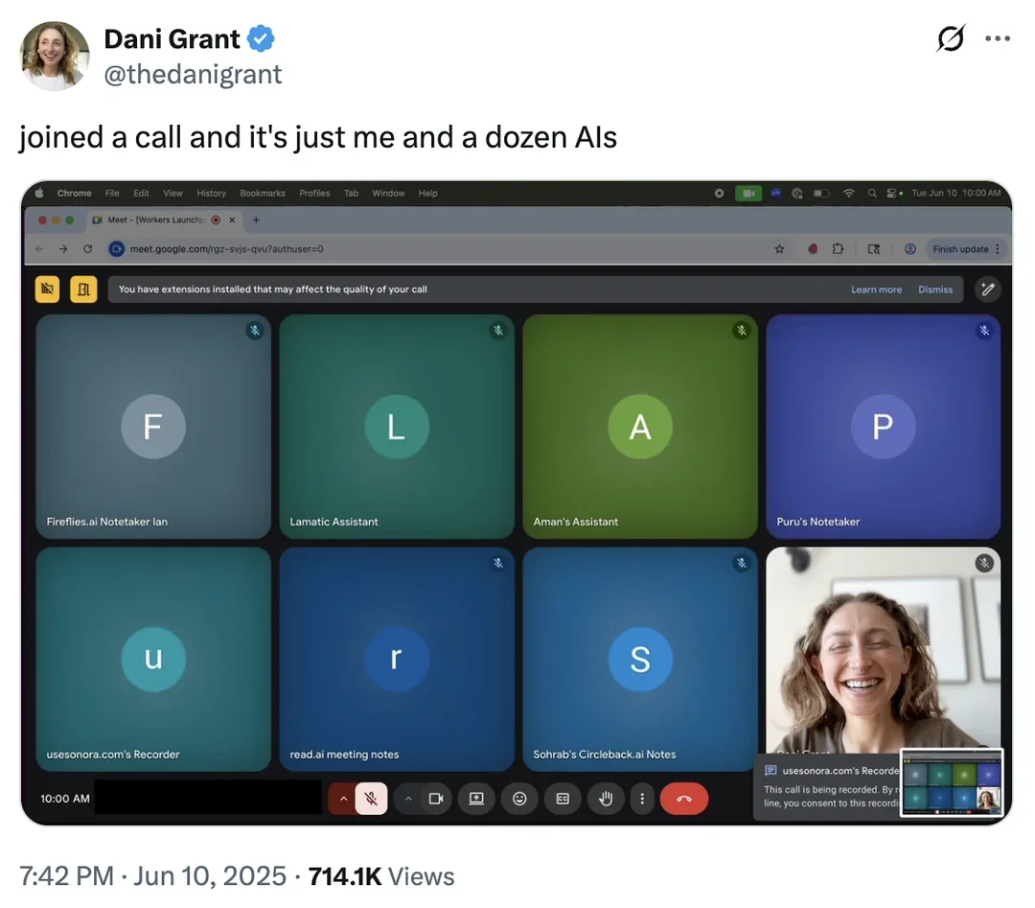
Task: Click the present screen button in Meet
Action: point(476,799)
